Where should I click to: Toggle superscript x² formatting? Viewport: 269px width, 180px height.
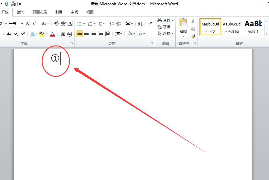coord(23,34)
